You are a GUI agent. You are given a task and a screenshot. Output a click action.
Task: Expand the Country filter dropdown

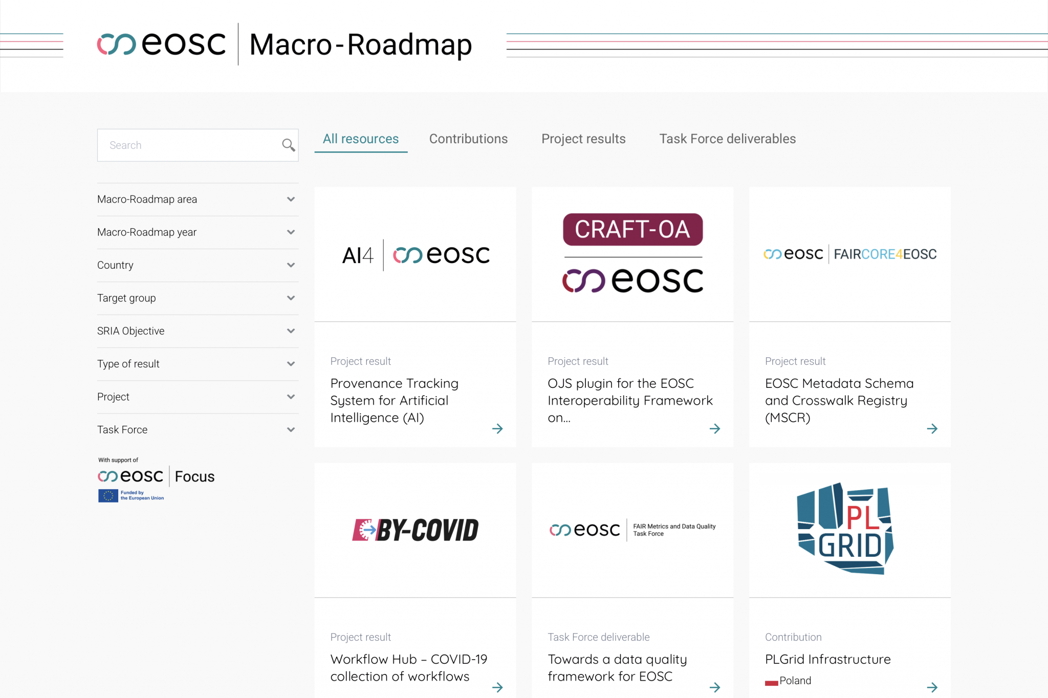pyautogui.click(x=291, y=265)
